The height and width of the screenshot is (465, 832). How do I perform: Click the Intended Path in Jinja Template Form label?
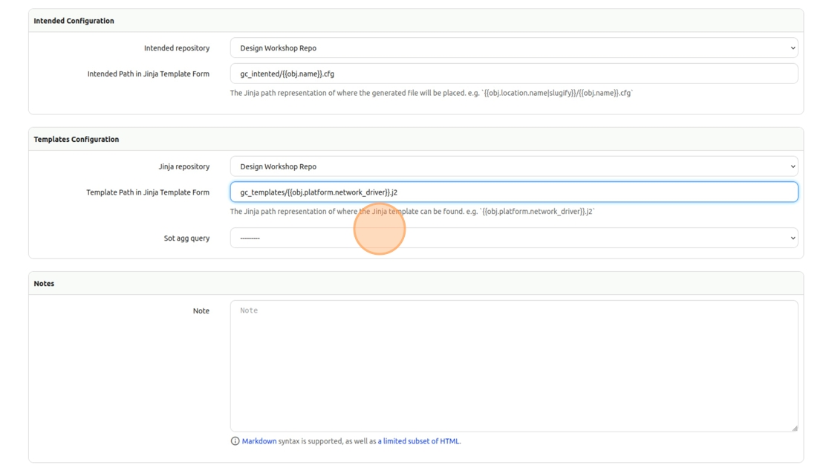149,74
